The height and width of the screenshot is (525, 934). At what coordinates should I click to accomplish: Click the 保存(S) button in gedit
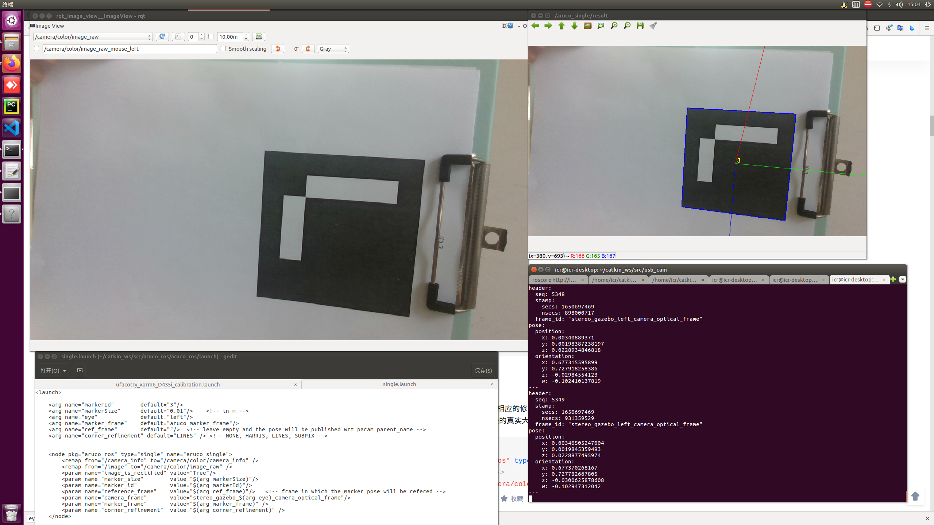pyautogui.click(x=483, y=370)
